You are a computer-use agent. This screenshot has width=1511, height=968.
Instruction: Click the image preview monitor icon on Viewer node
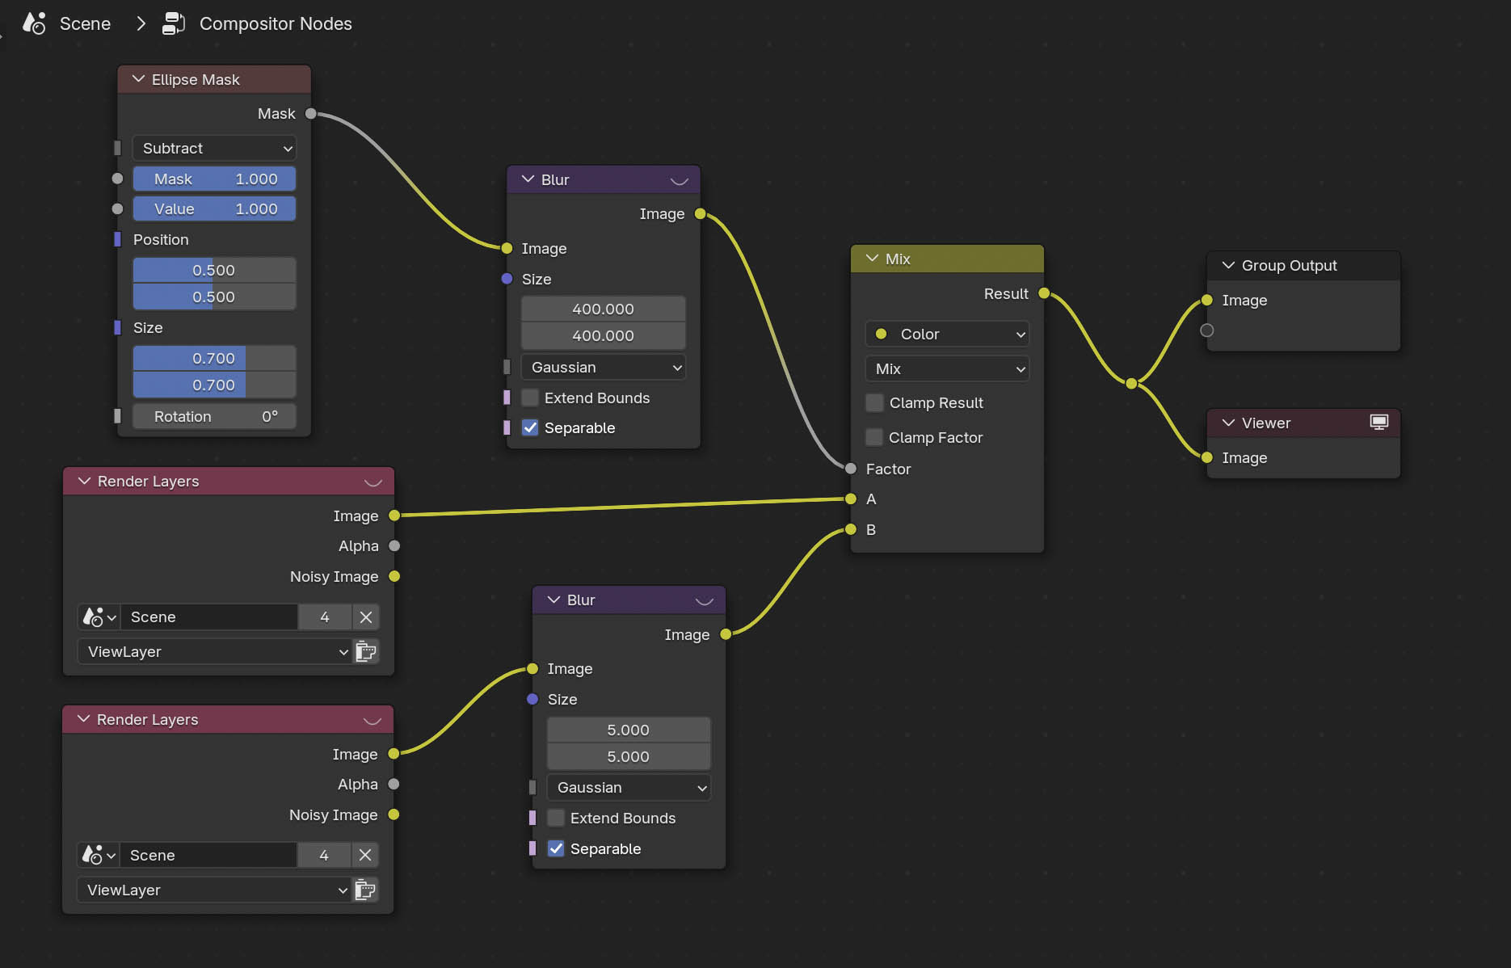[1378, 422]
